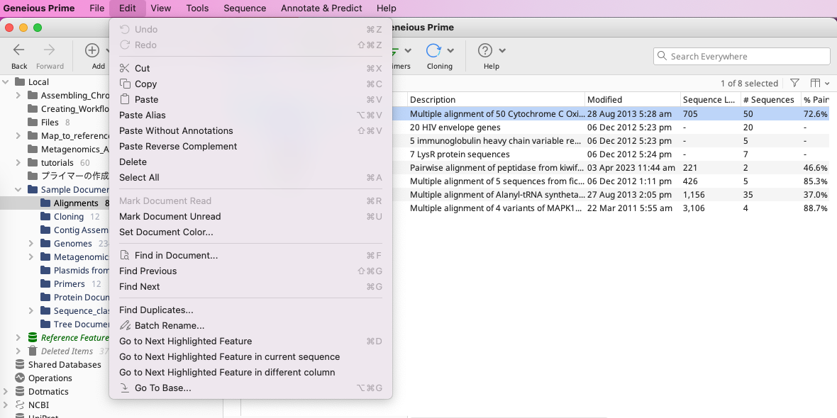The image size is (837, 418).
Task: Click Find Duplicates in Edit menu
Action: click(x=156, y=310)
